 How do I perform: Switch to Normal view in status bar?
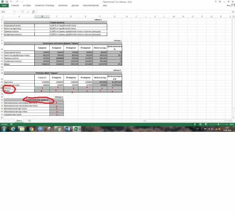[195, 124]
